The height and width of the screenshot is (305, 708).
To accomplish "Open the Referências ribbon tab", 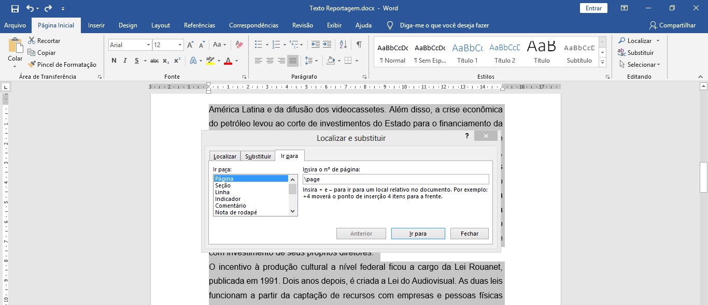I will pos(199,25).
